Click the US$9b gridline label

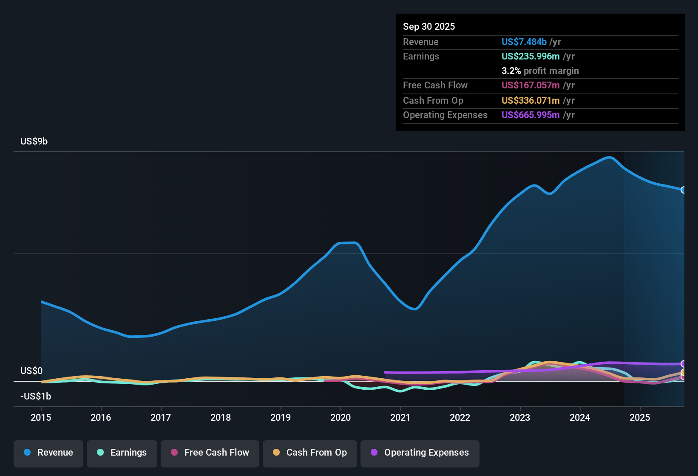pos(34,141)
